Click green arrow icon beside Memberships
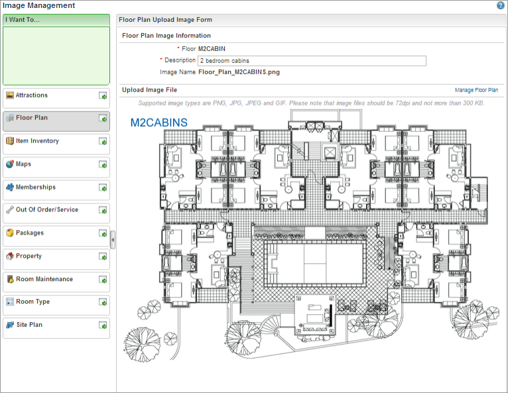Image resolution: width=508 pixels, height=393 pixels. (x=103, y=188)
